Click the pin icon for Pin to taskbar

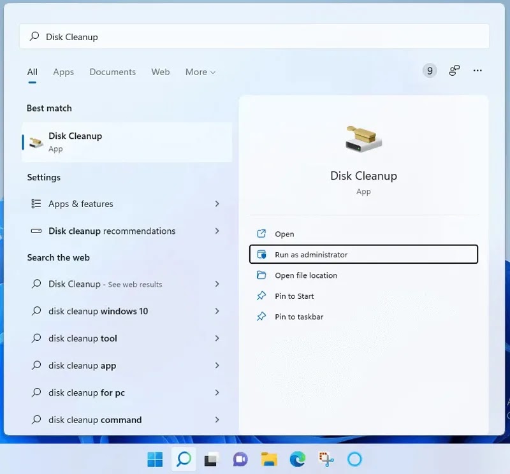(x=261, y=317)
